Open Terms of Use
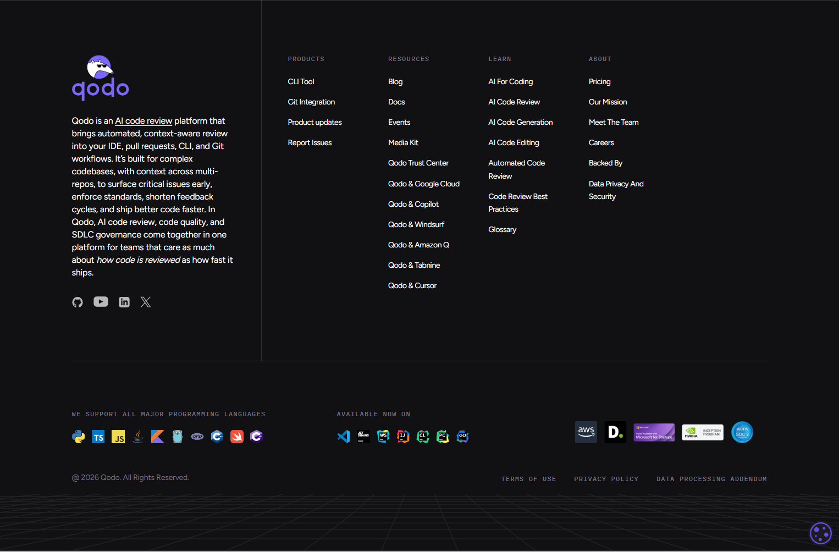 point(528,479)
